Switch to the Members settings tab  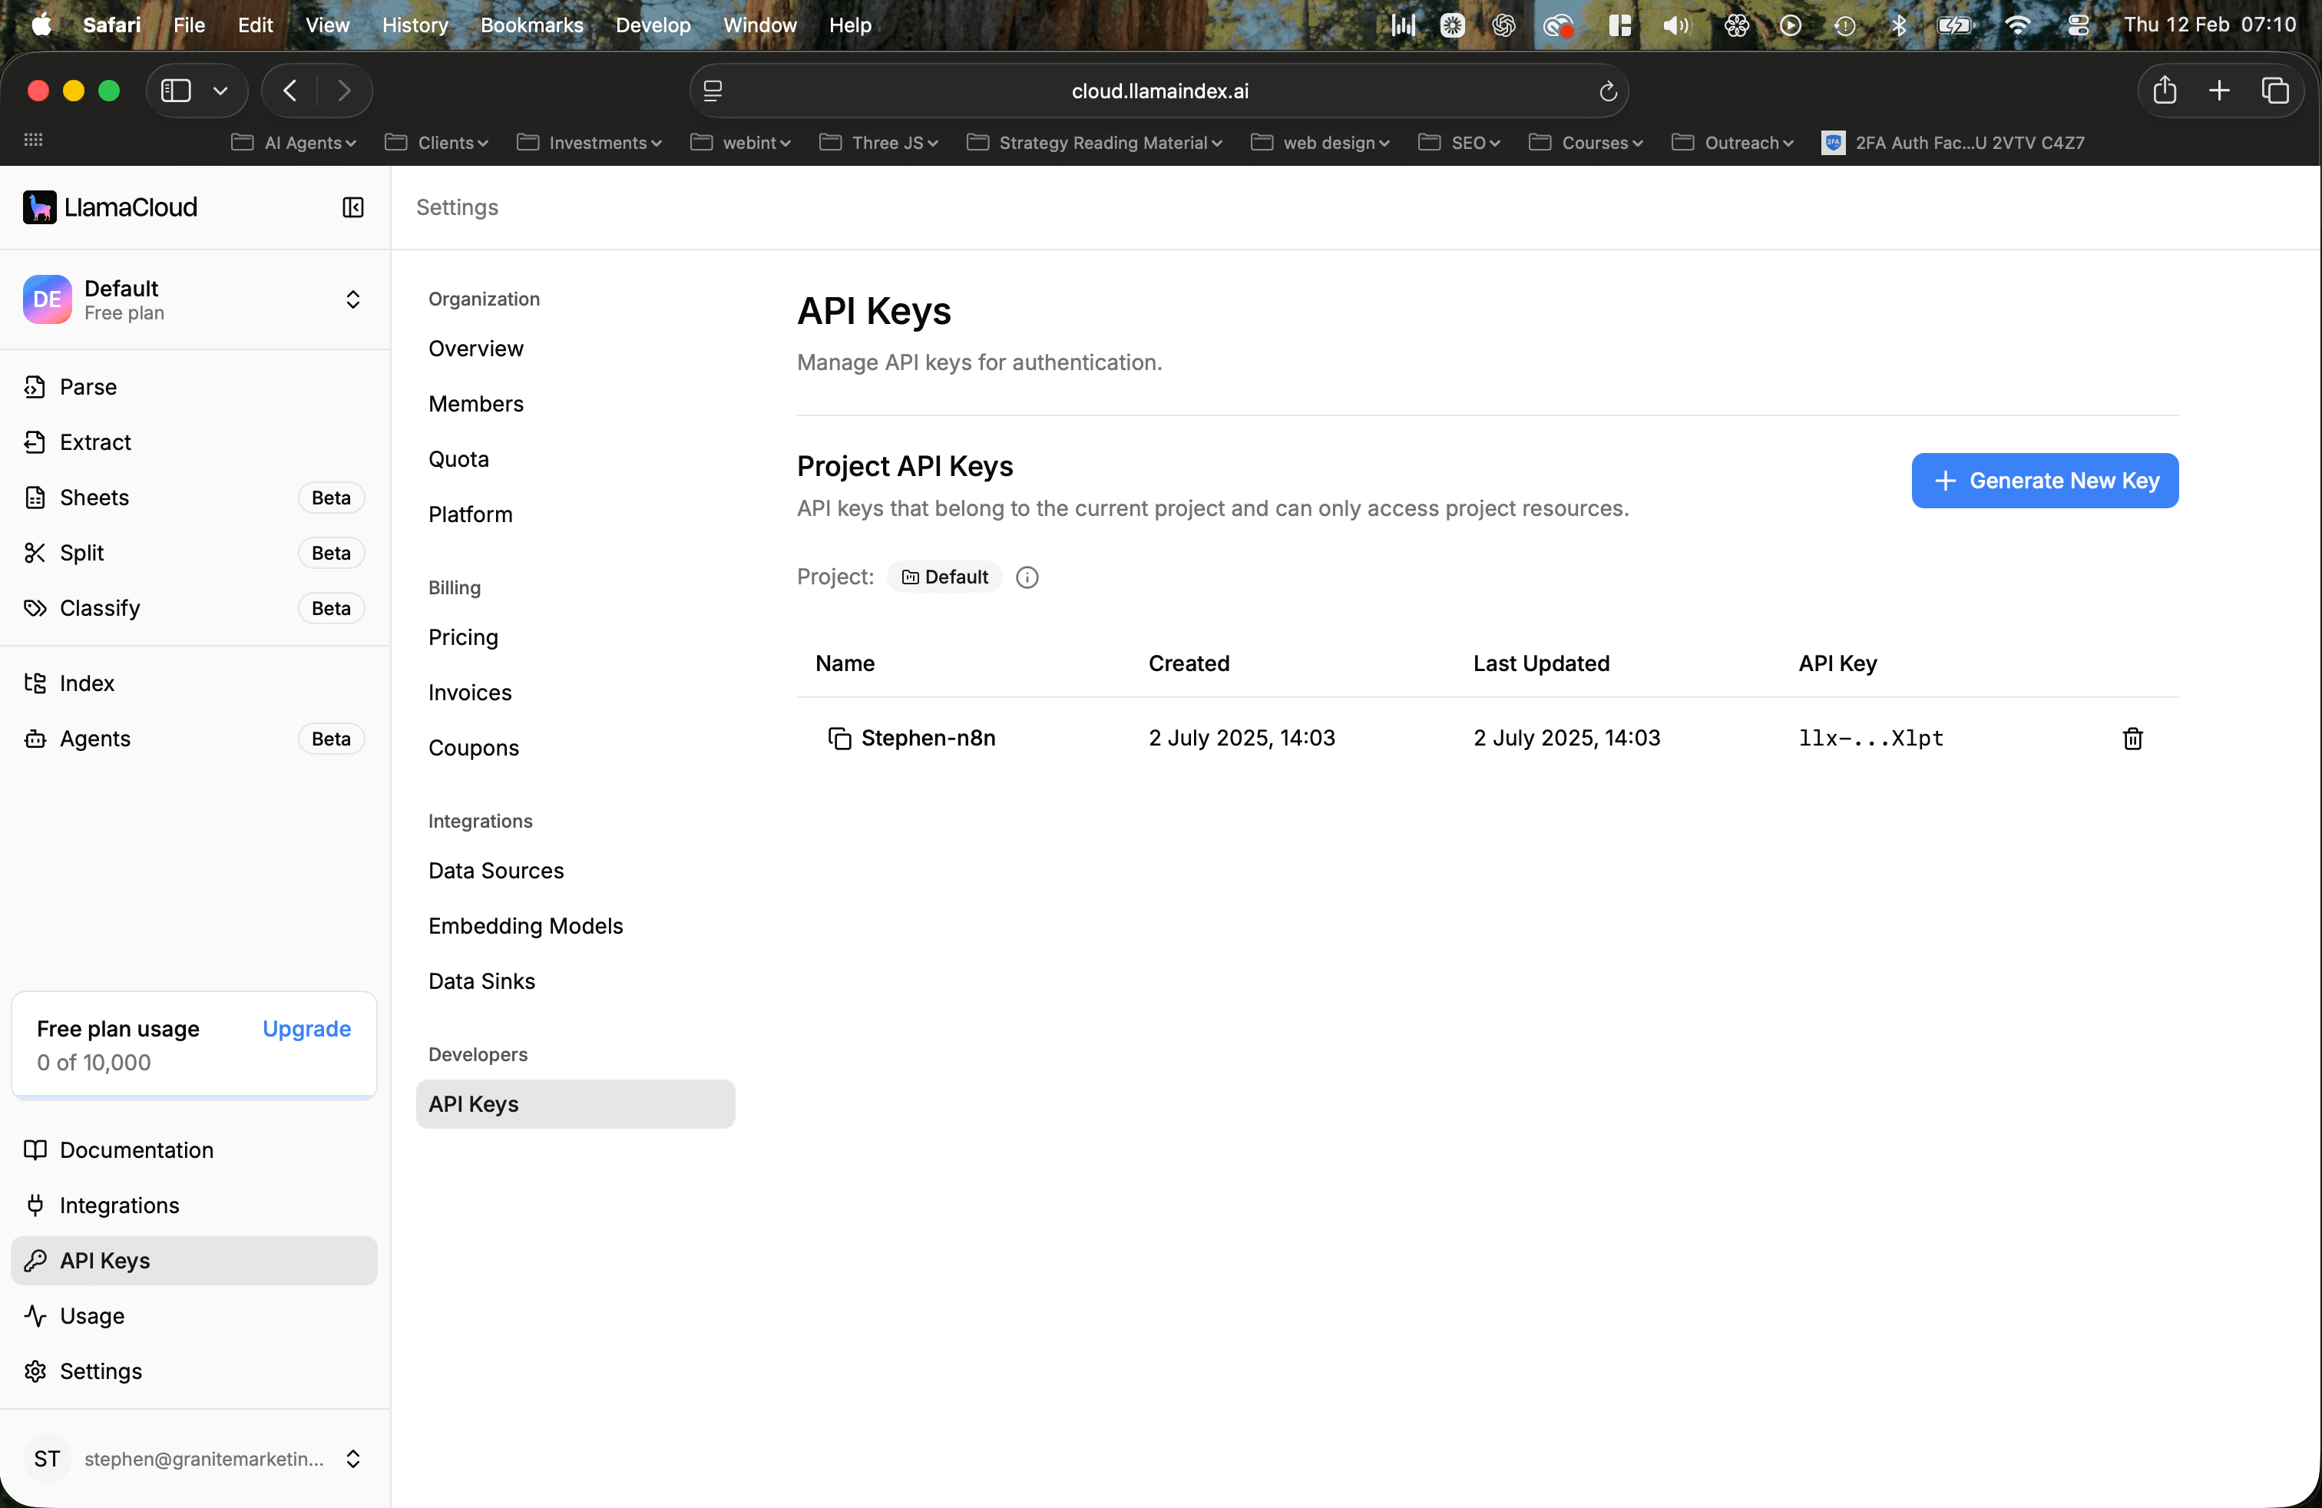[x=476, y=403]
